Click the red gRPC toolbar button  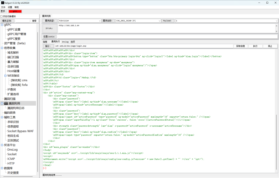(15, 11)
